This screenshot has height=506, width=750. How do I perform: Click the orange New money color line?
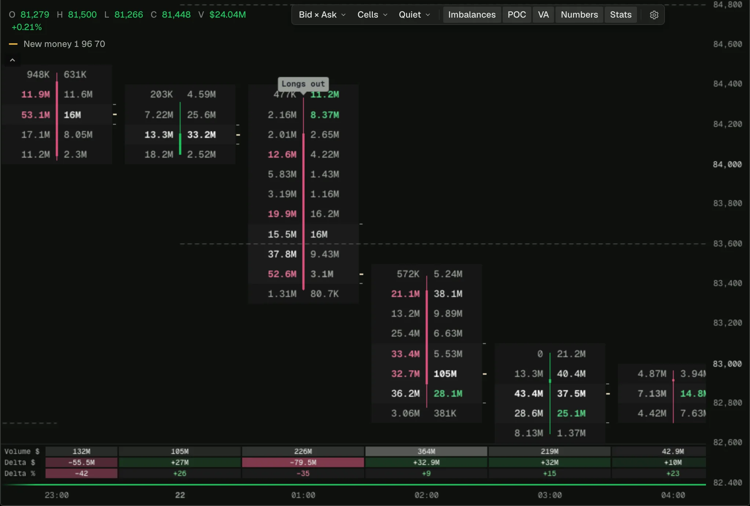click(13, 44)
